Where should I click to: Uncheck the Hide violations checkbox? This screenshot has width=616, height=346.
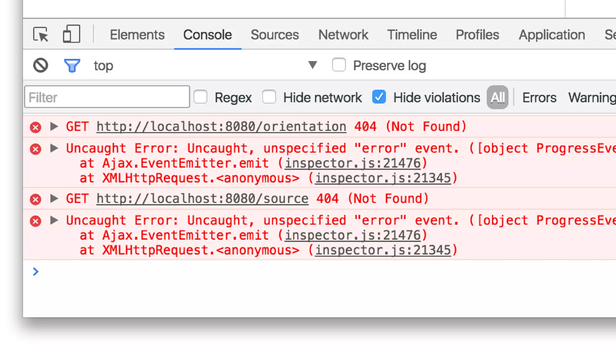pos(379,97)
